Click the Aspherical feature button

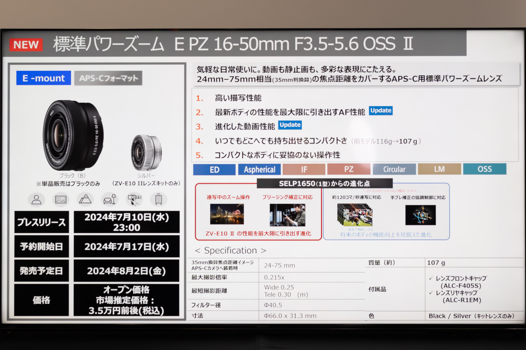(259, 170)
